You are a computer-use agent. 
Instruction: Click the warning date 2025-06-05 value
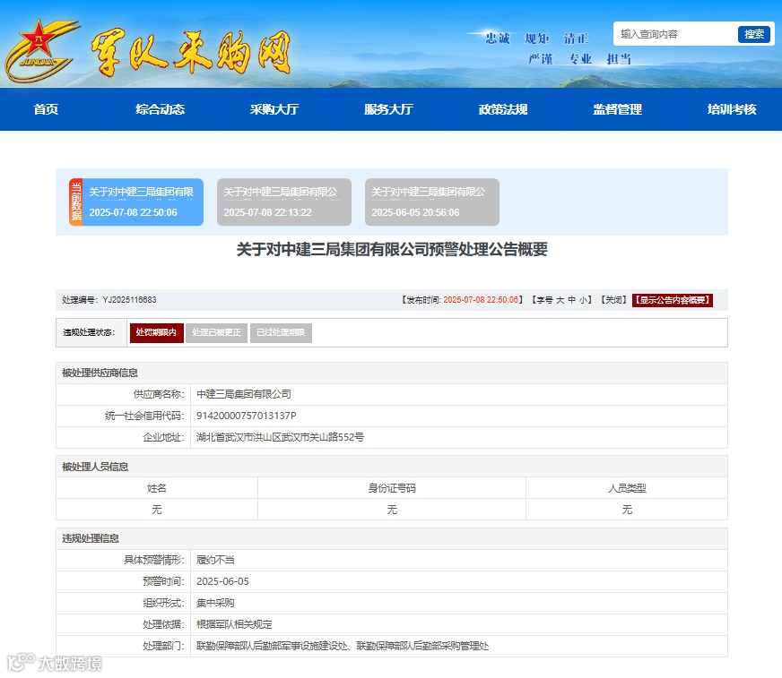coord(222,581)
